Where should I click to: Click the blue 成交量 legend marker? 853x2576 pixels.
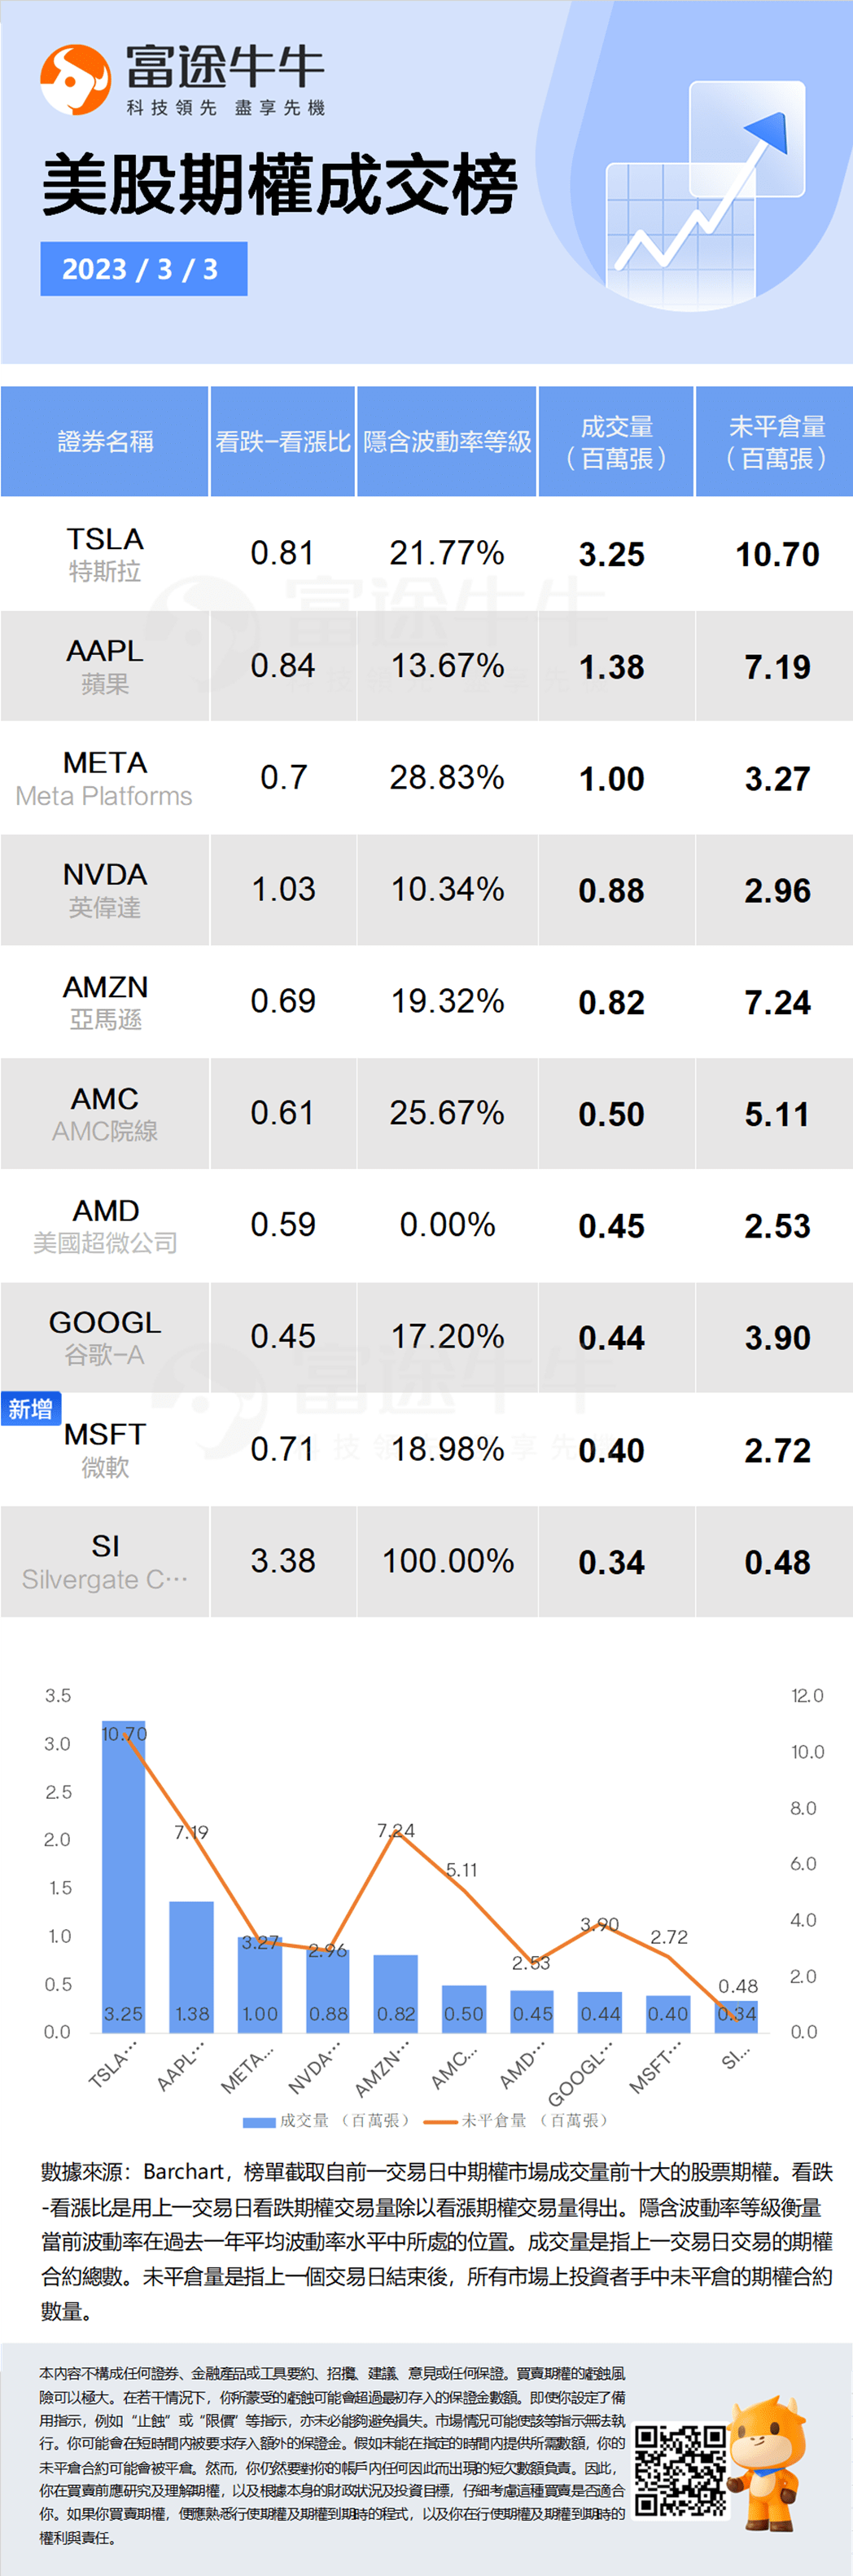click(260, 2121)
